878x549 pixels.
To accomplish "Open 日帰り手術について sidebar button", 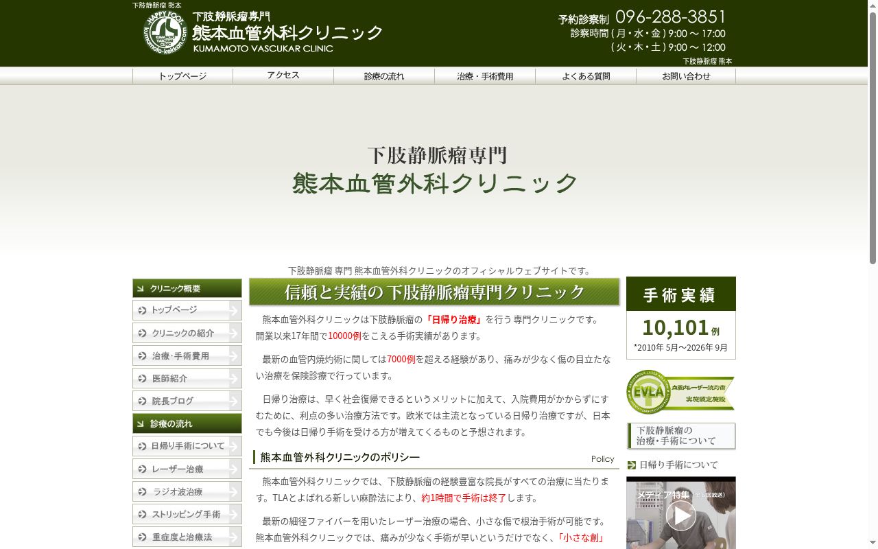I will (187, 446).
